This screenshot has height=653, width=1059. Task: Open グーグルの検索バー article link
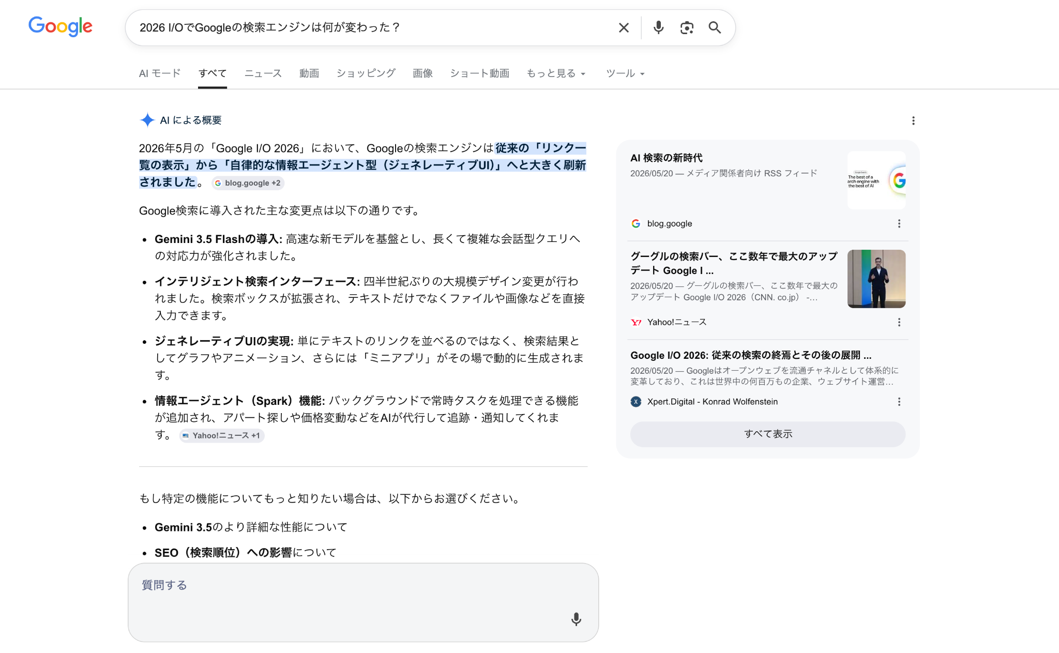click(x=734, y=263)
